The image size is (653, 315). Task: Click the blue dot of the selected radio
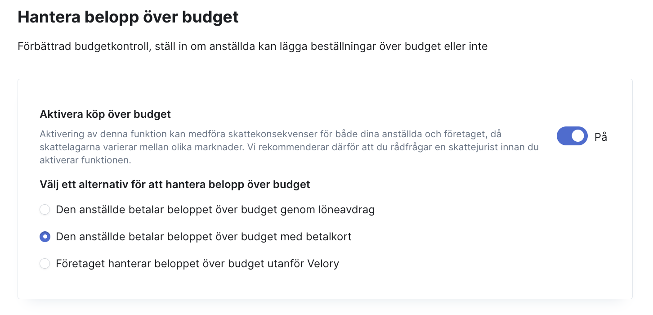click(45, 237)
